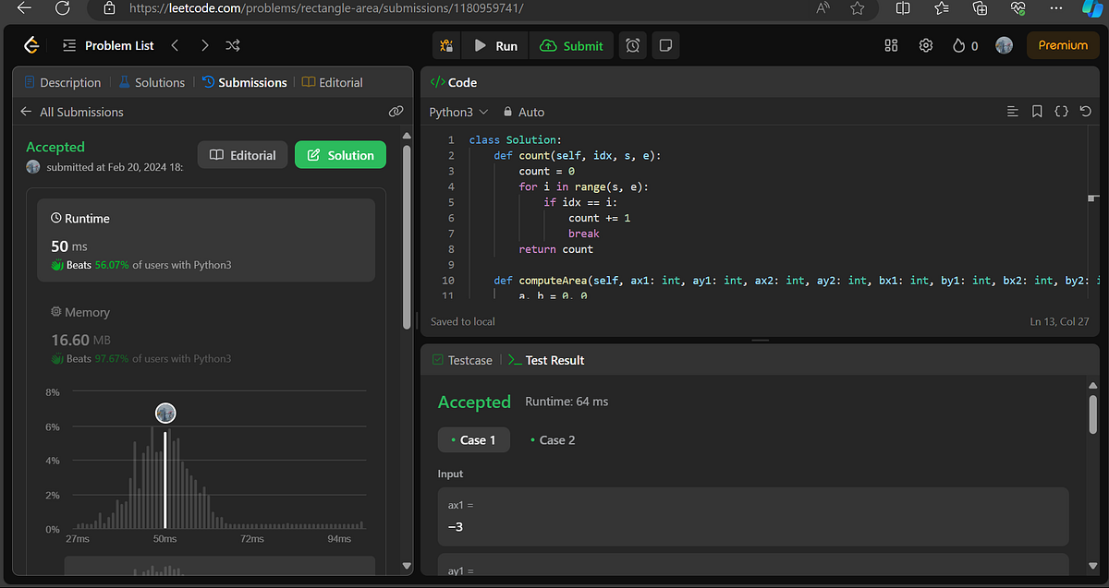Go back to All Submissions

pyautogui.click(x=72, y=112)
